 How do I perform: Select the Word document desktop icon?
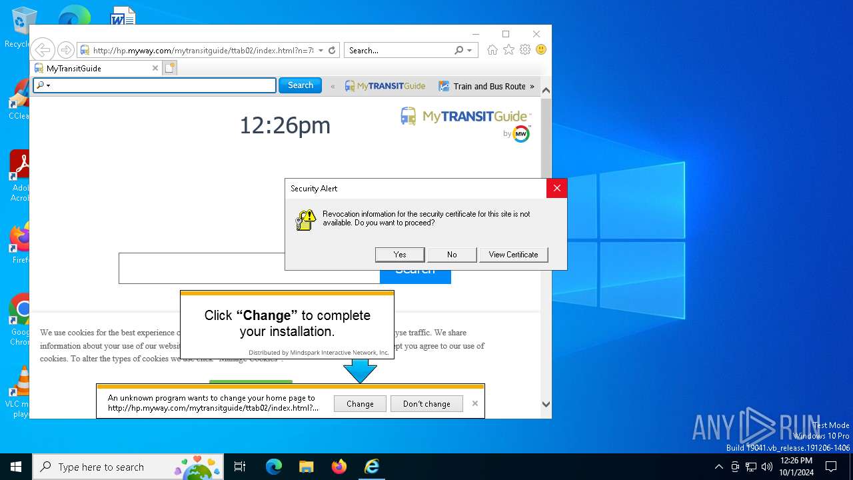(123, 15)
